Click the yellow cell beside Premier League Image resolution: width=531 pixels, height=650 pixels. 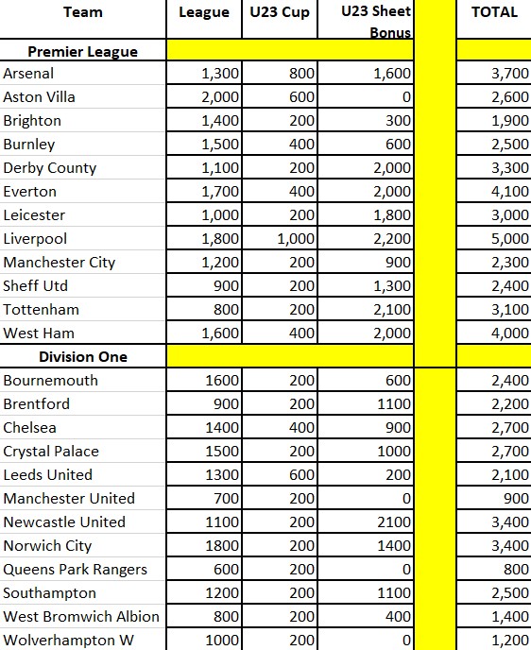point(290,50)
